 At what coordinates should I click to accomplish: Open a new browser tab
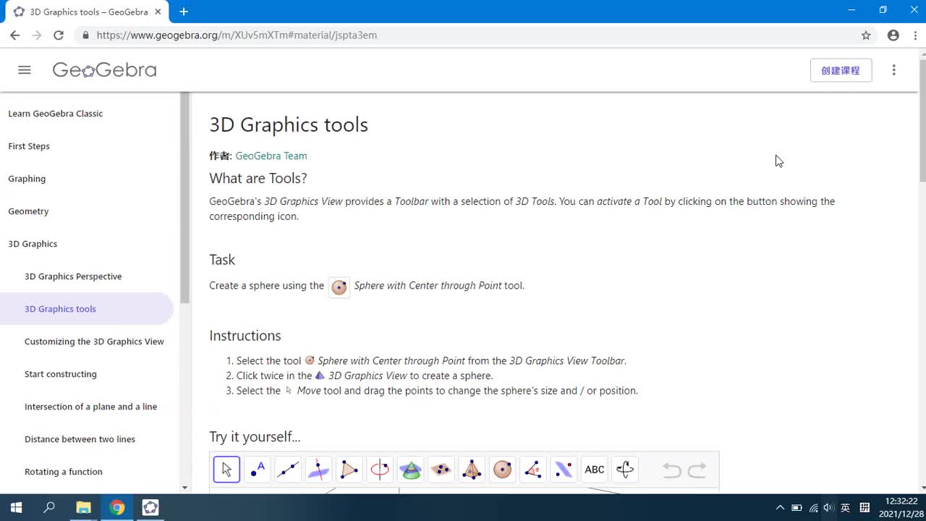[x=184, y=12]
